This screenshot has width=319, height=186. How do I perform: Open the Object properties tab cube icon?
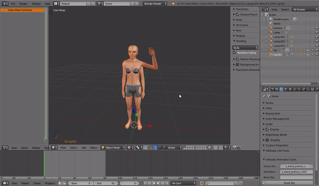coord(290,89)
